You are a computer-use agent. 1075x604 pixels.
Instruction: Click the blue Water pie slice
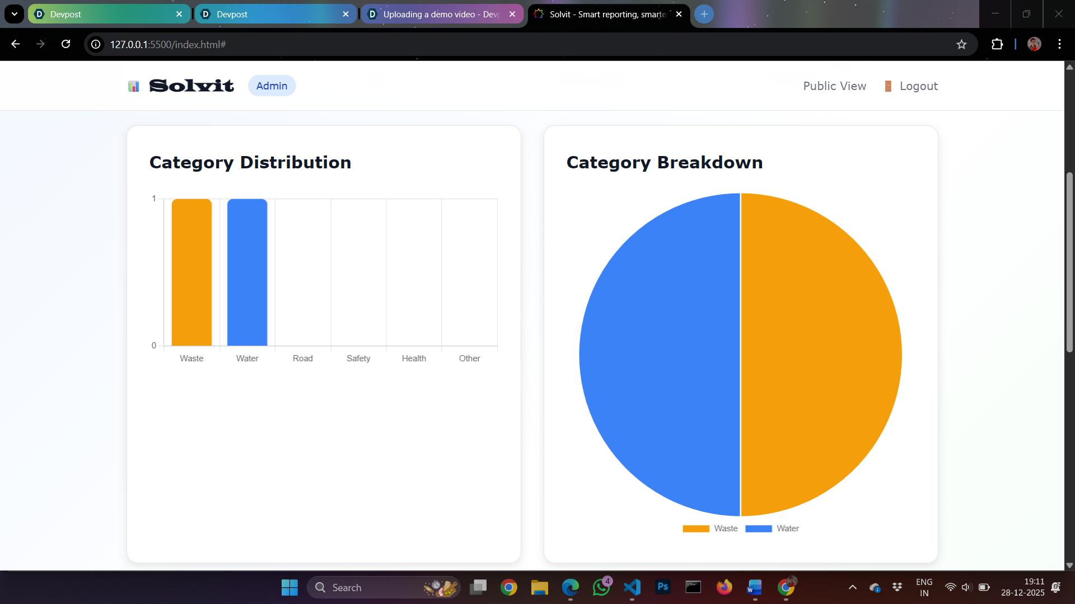click(x=661, y=355)
